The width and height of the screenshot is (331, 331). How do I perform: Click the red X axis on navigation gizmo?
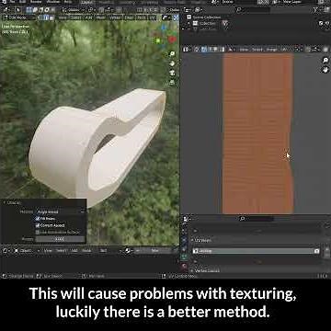tap(173, 40)
